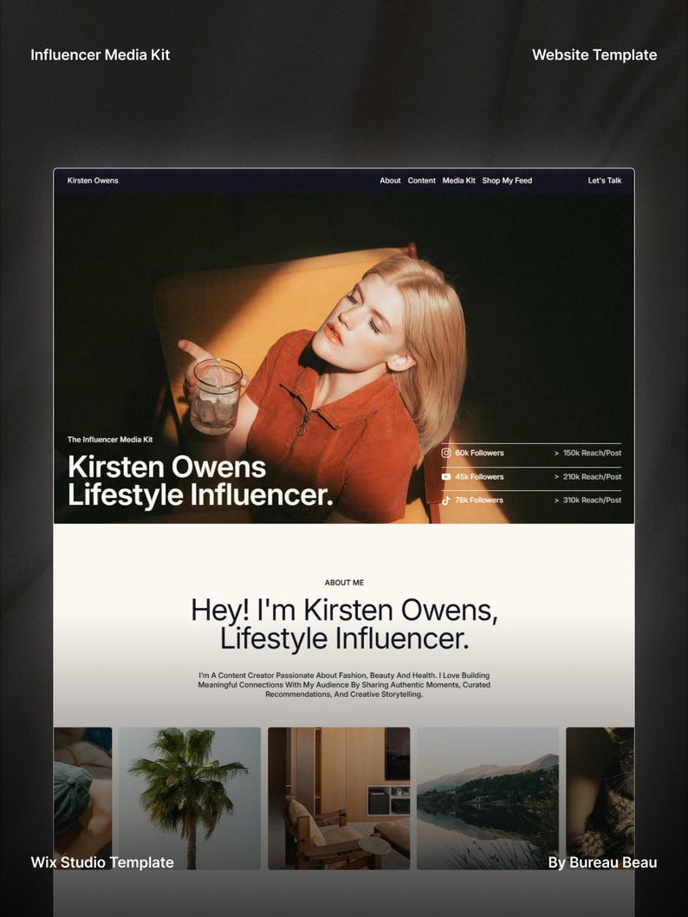Go to the Media Kit page
The height and width of the screenshot is (917, 688).
(x=458, y=181)
